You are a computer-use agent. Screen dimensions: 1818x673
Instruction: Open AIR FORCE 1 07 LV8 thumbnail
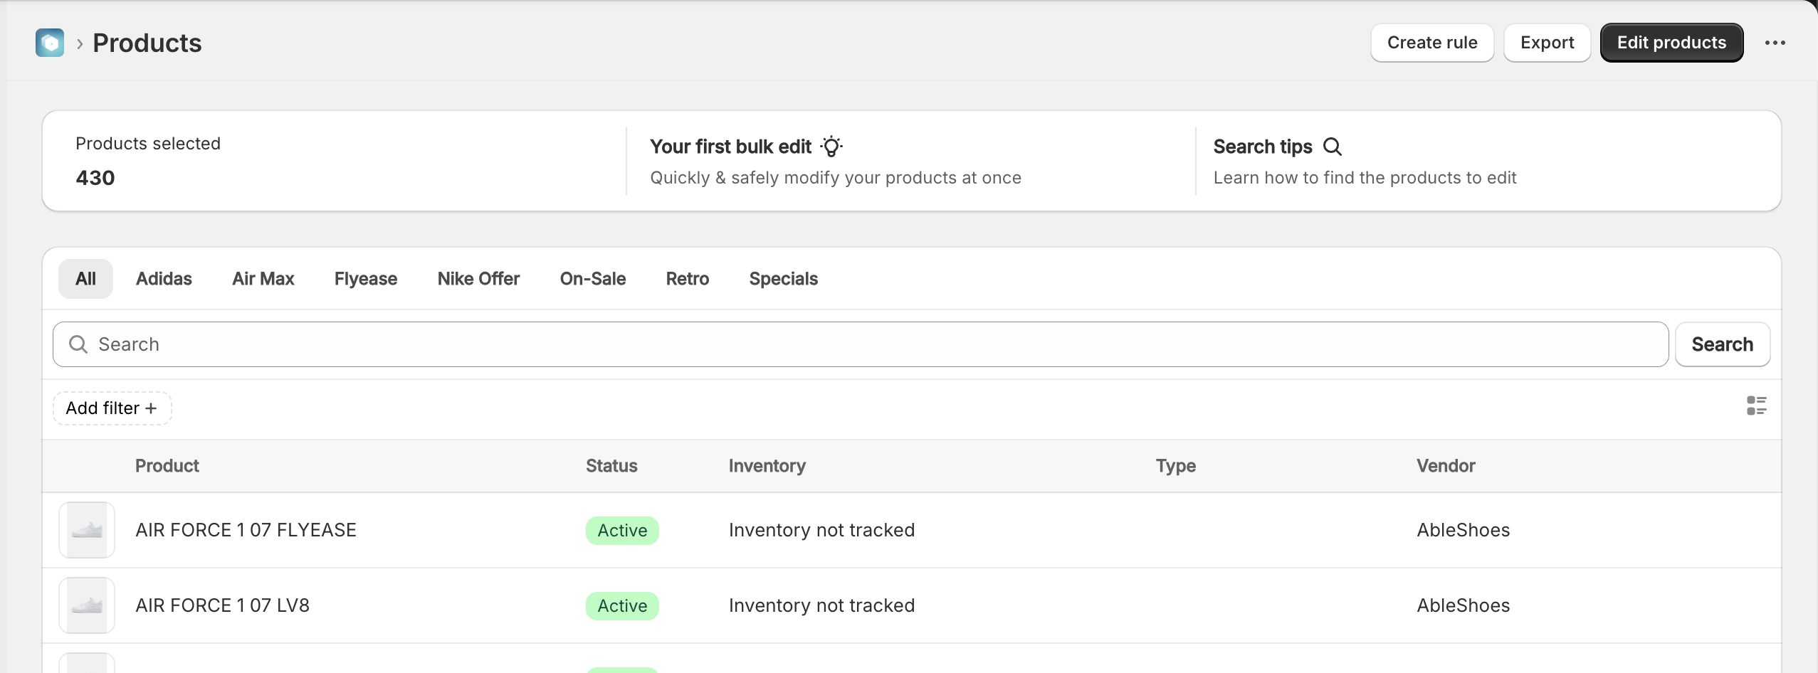[x=87, y=605]
